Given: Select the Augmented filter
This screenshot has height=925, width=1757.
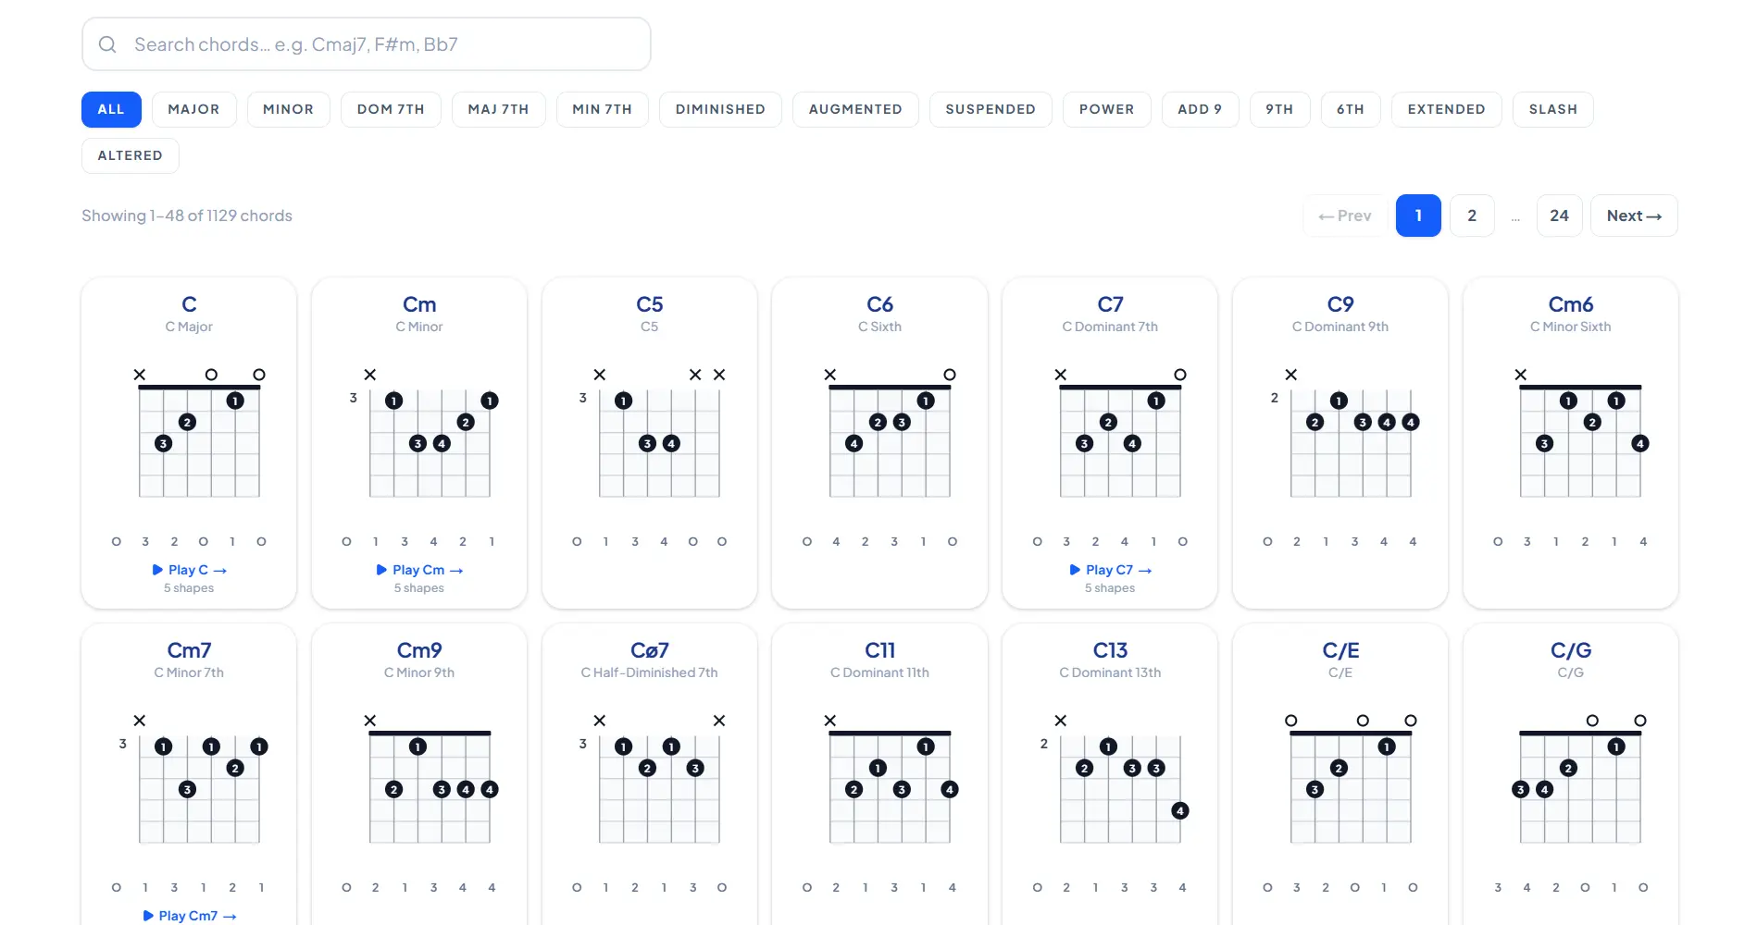Looking at the screenshot, I should pyautogui.click(x=855, y=109).
